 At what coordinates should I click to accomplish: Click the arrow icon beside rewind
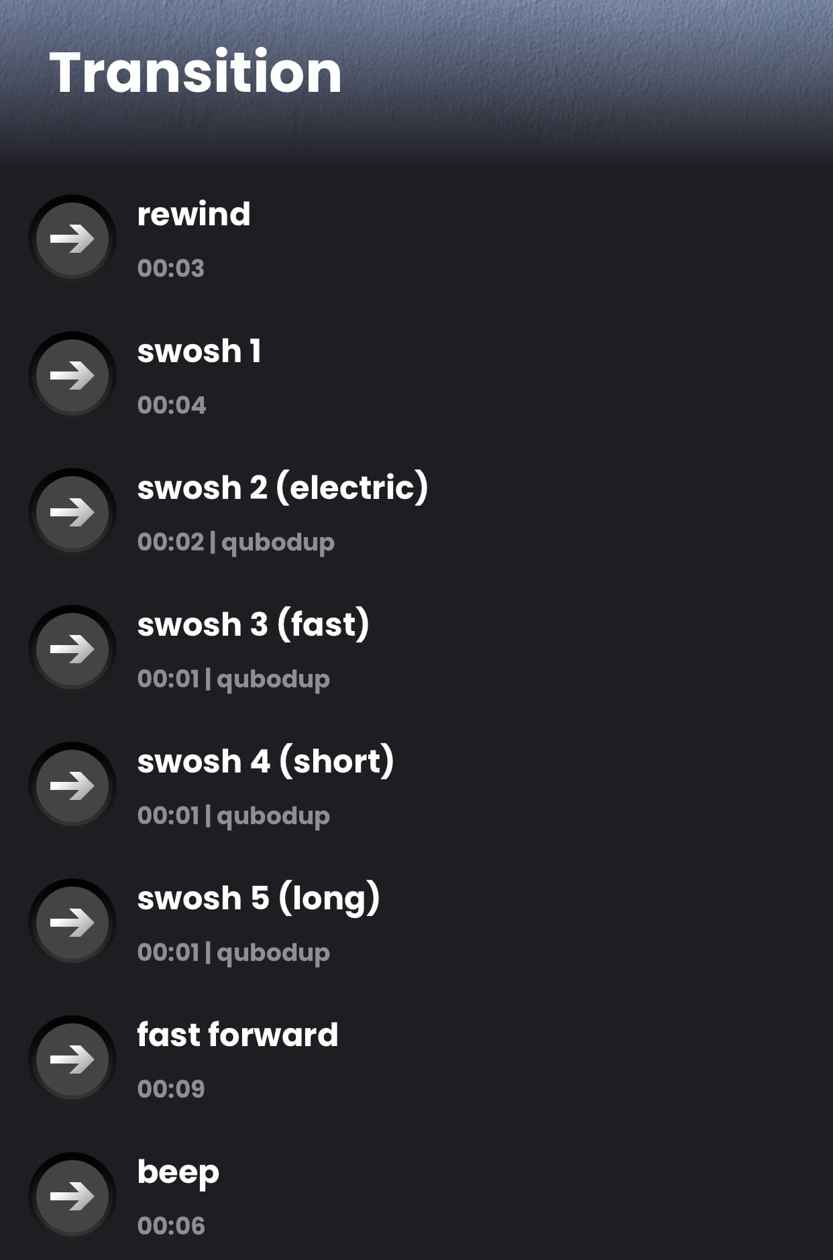click(x=72, y=239)
